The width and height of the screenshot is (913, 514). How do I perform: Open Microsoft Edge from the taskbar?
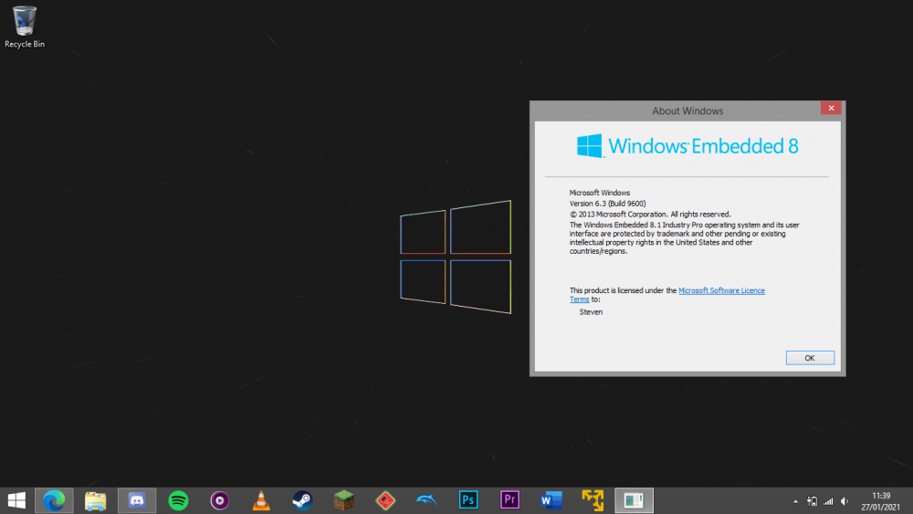coord(54,500)
